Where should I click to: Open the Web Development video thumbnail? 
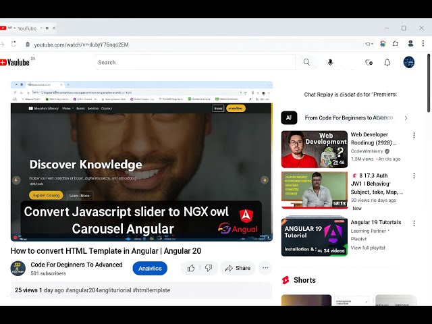(x=315, y=149)
